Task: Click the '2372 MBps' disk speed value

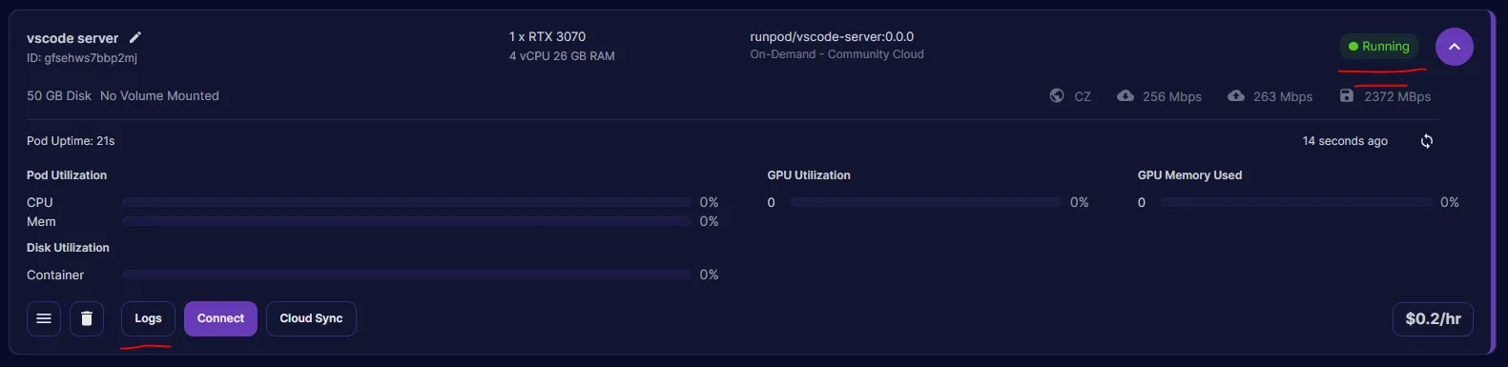Action: coord(1397,96)
